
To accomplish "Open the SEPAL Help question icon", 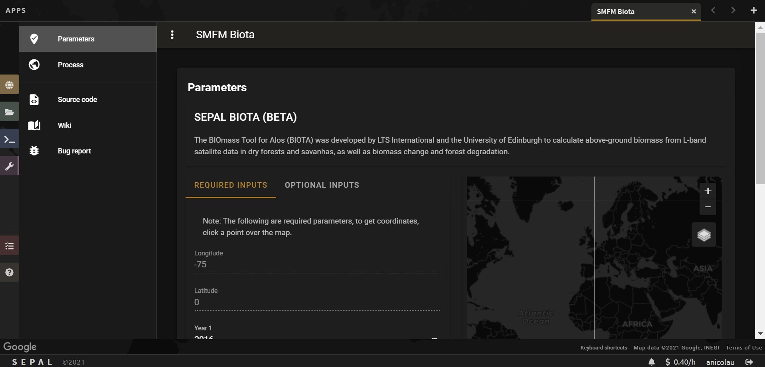I will [10, 273].
